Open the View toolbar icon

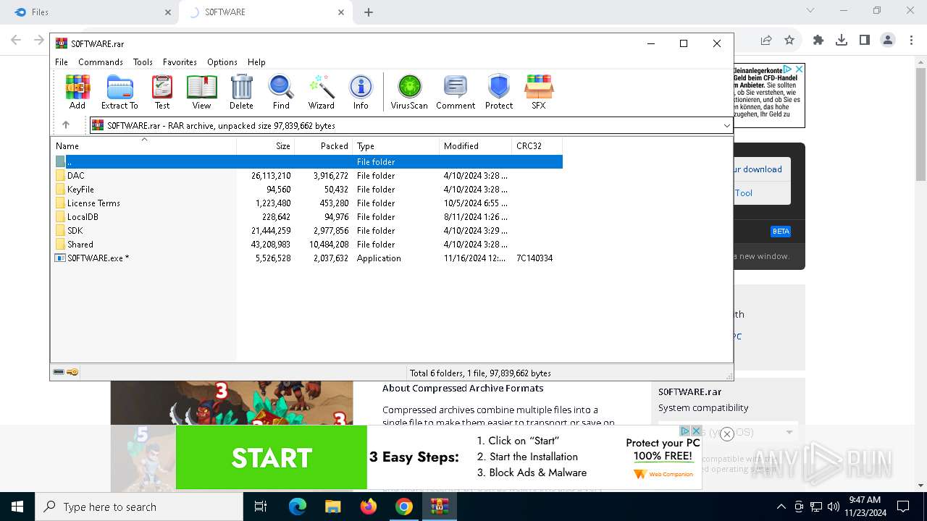[x=201, y=92]
